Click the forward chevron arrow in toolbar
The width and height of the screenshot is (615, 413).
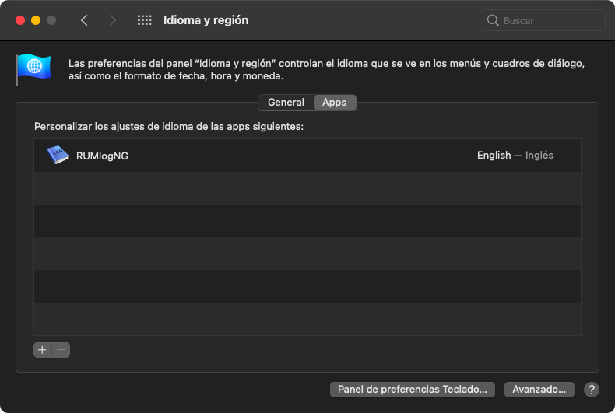[113, 20]
